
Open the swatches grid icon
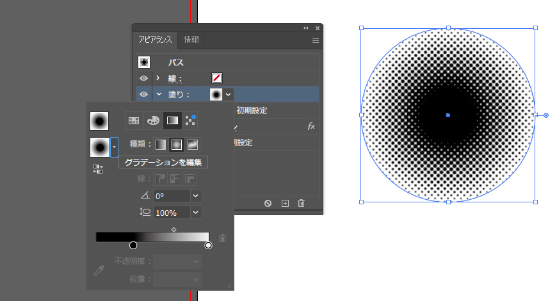point(134,120)
